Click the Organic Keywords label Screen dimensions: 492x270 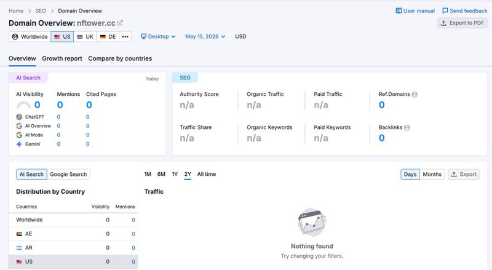point(269,127)
